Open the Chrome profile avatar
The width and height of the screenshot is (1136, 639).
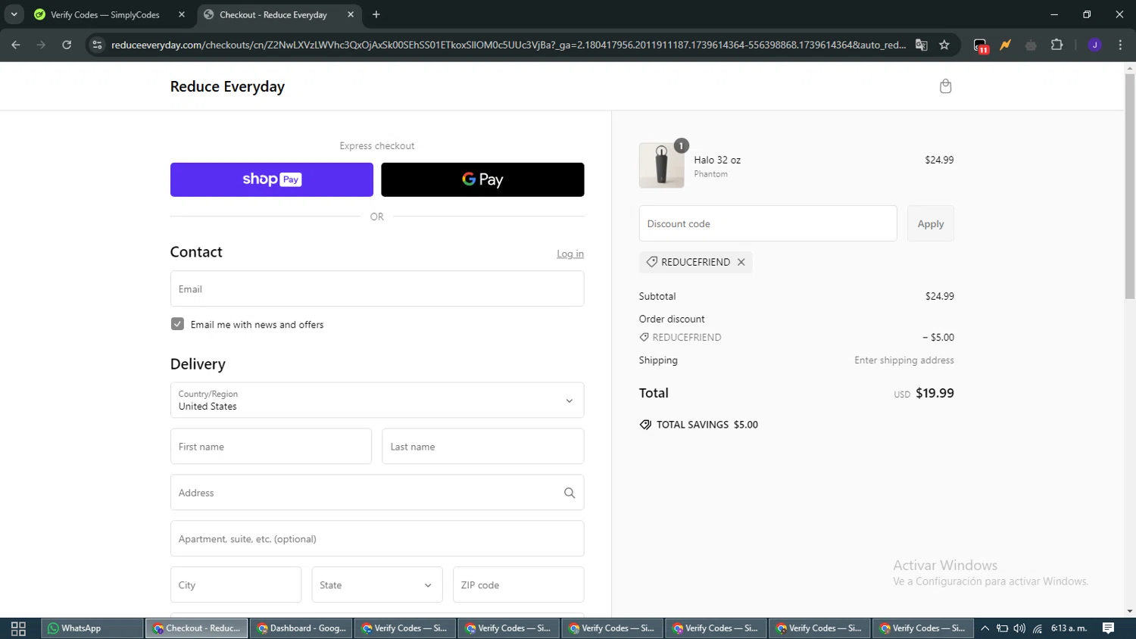[x=1094, y=45]
